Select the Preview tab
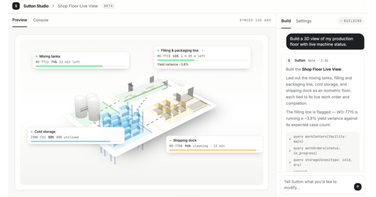Image resolution: width=376 pixels, height=197 pixels. point(20,20)
